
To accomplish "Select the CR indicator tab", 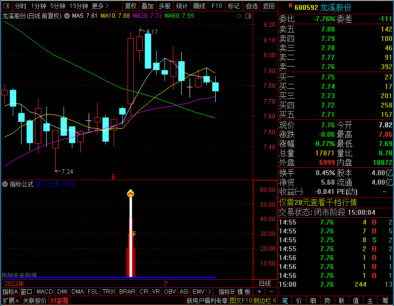I will coord(144,292).
